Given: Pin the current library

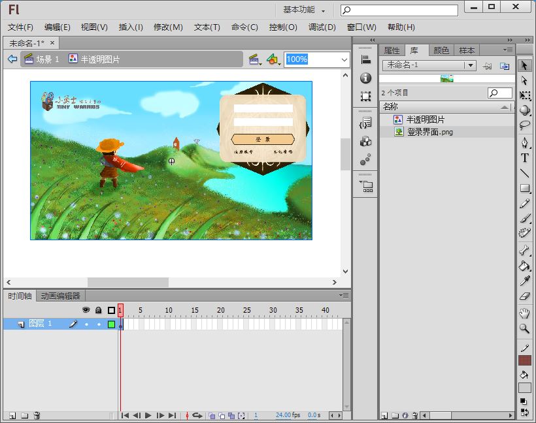Looking at the screenshot, I should 487,66.
